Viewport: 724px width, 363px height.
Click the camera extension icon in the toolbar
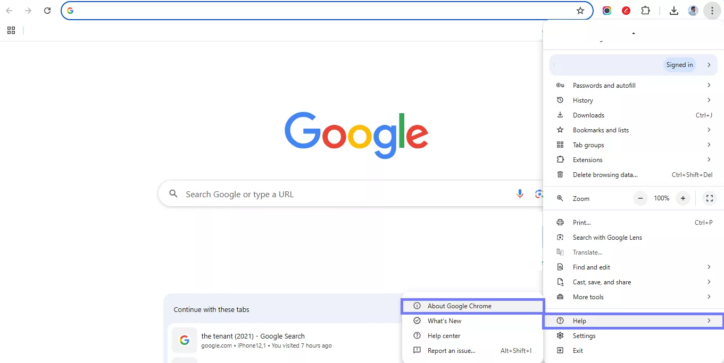point(606,10)
